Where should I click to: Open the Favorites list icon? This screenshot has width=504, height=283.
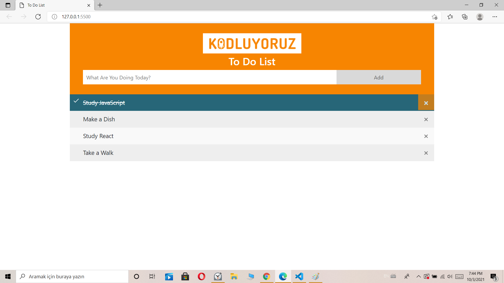pyautogui.click(x=450, y=17)
